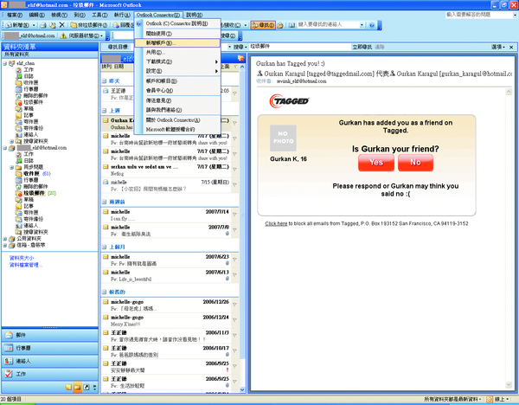Collapse the 兩週前 message group
Image resolution: width=519 pixels, height=405 pixels.
point(105,202)
